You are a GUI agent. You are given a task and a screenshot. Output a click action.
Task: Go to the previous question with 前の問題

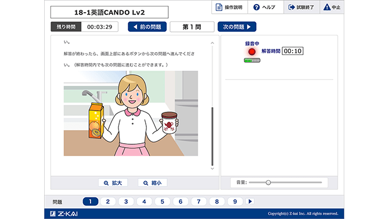tap(147, 27)
